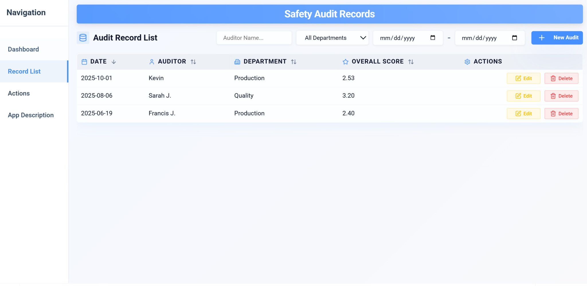Click the building icon in DEPARTMENT header
Viewport: 587px width, 286px height.
(237, 62)
